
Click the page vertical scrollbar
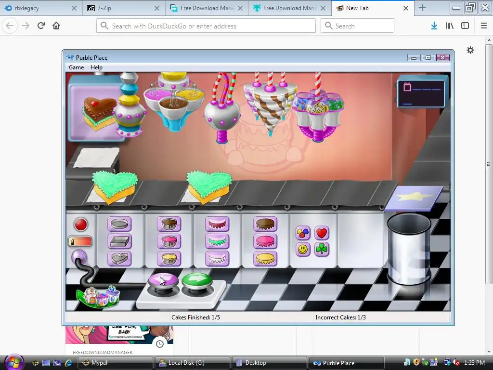(489, 164)
